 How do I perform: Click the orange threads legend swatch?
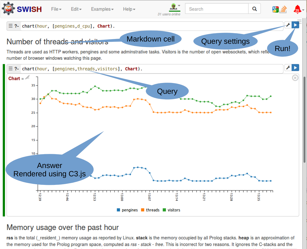[x=143, y=210]
